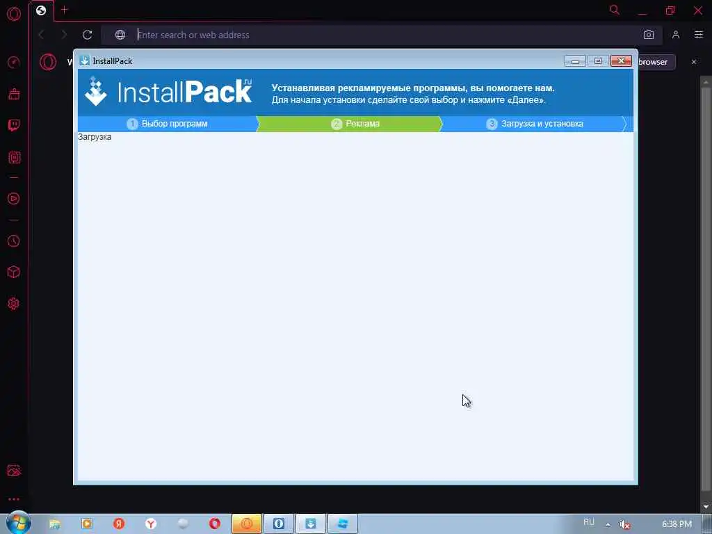Minimize the InstallPack window

575,61
